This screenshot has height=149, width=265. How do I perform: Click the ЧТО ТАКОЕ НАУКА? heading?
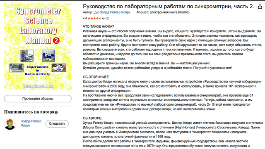[99, 26]
